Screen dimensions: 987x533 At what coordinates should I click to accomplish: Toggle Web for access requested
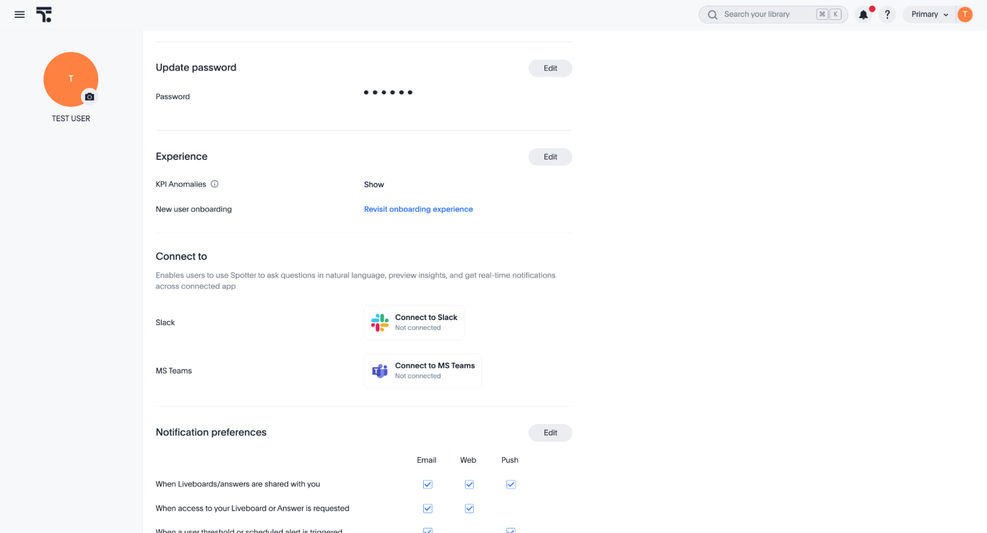[x=469, y=508]
